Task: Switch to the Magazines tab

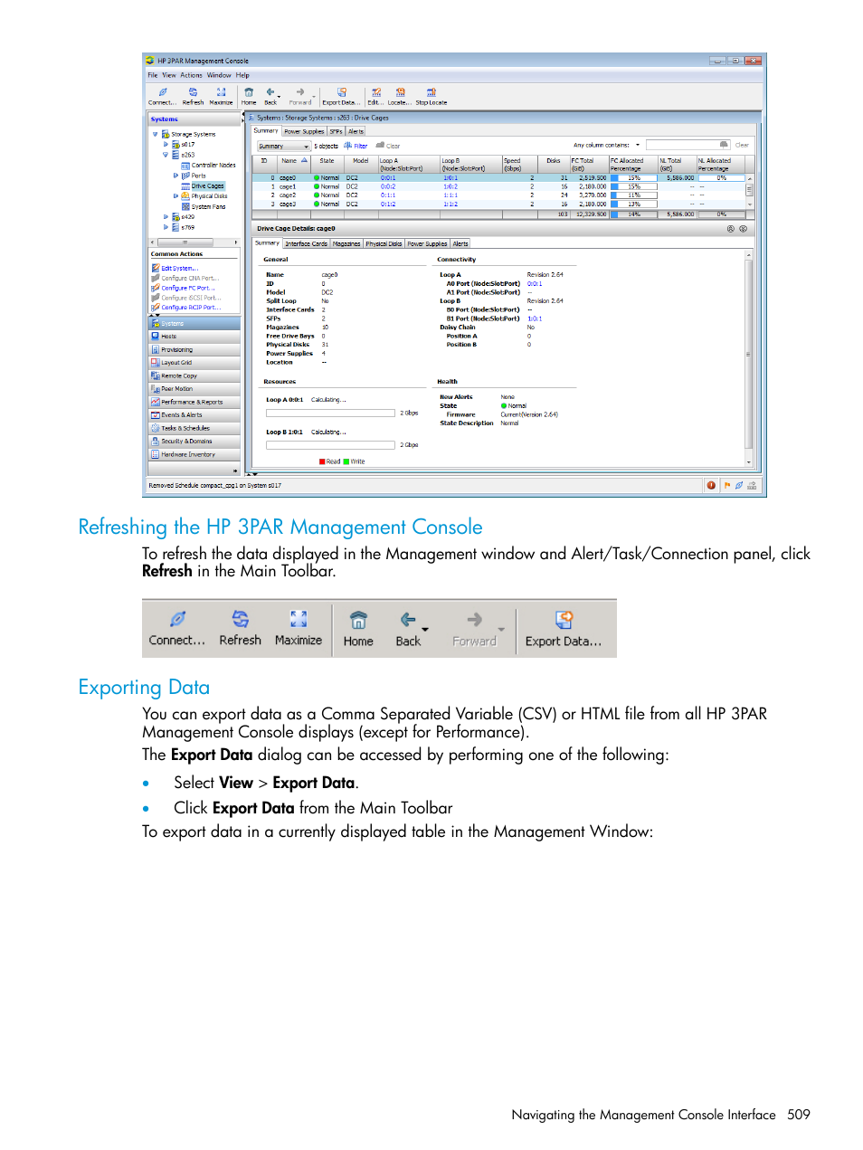Action: click(346, 243)
